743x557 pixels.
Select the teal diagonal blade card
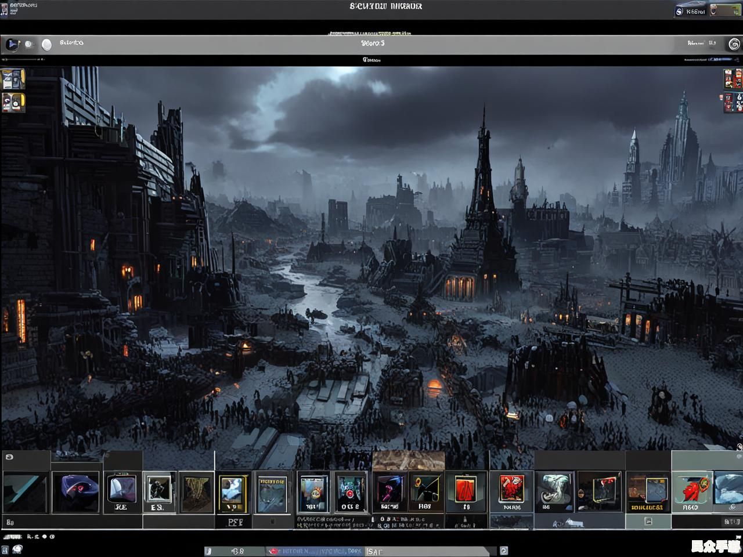click(x=25, y=492)
